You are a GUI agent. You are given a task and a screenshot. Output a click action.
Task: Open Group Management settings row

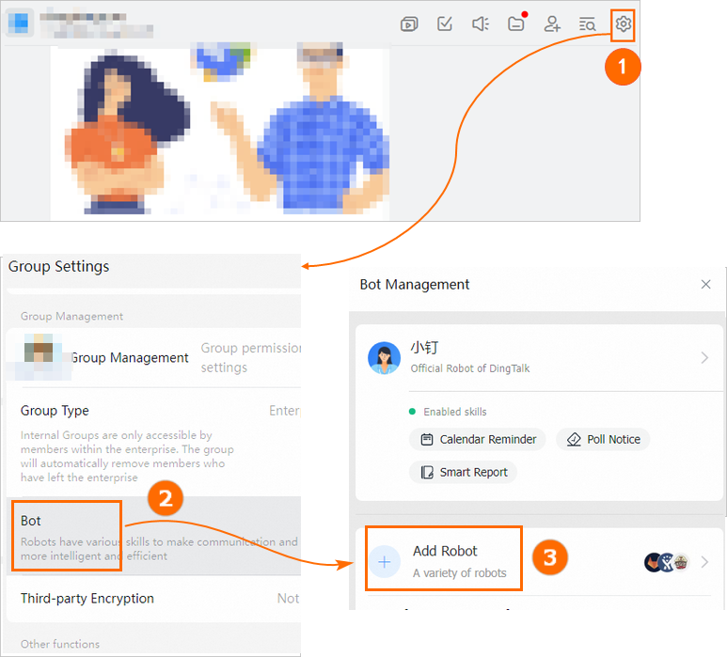[x=153, y=358]
